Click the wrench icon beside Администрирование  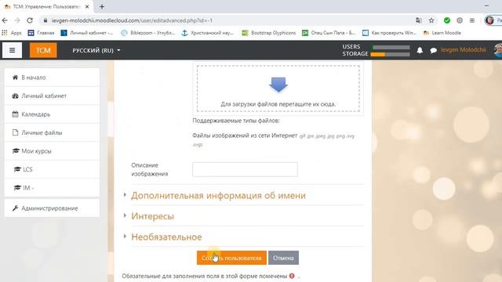(x=15, y=208)
